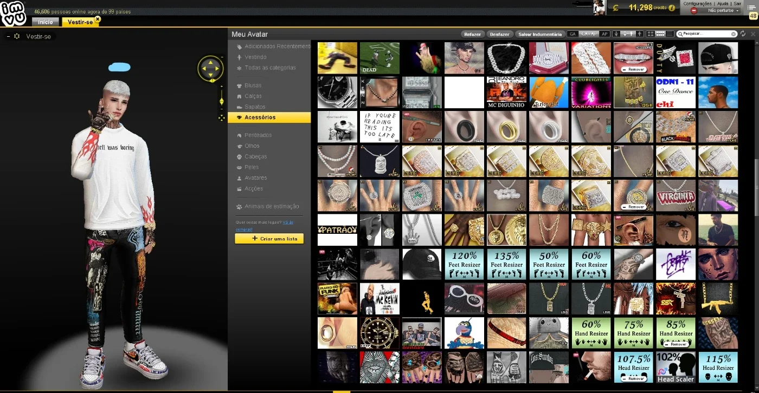Image resolution: width=759 pixels, height=393 pixels.
Task: Open Todas as categorias
Action: [270, 68]
